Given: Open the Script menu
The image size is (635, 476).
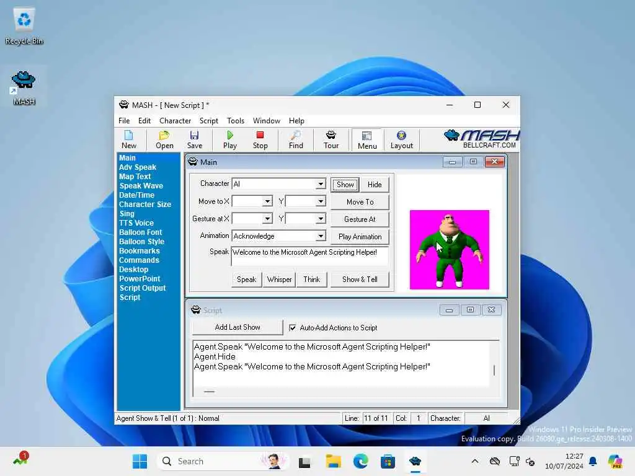Looking at the screenshot, I should [208, 121].
